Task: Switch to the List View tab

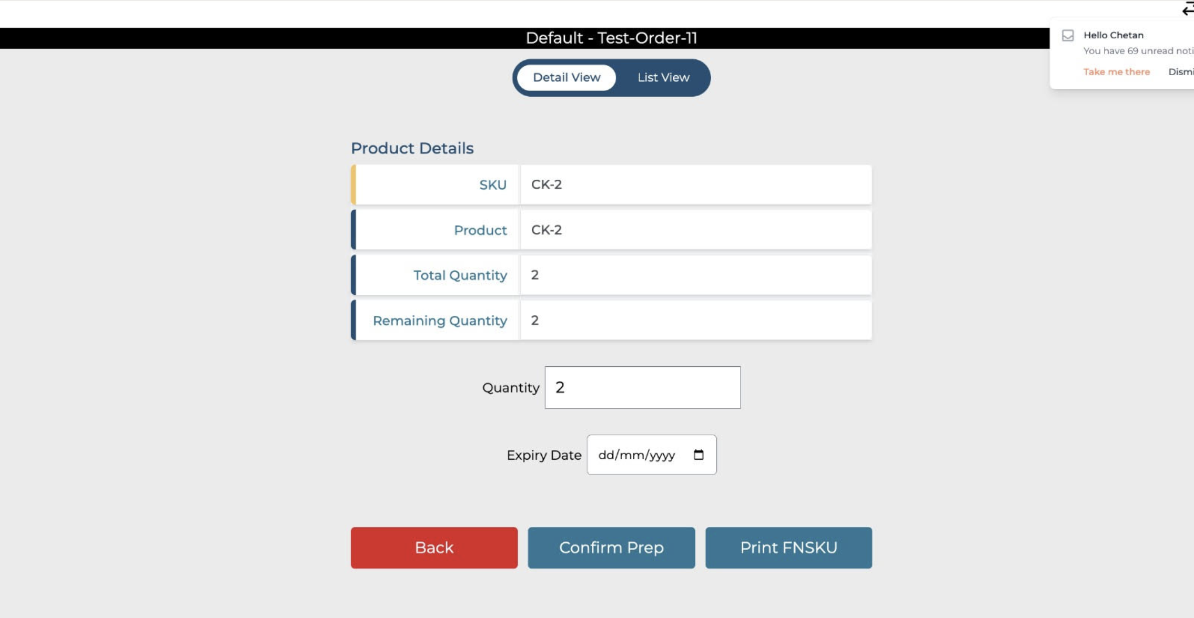Action: click(x=663, y=78)
